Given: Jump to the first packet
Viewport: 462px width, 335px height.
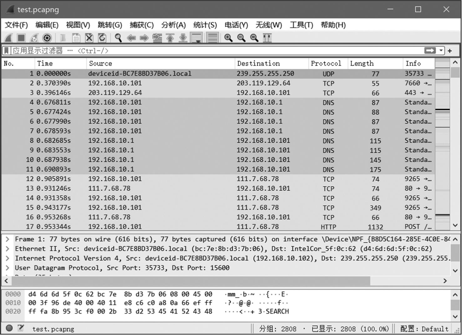Looking at the screenshot, I should click(x=170, y=38).
